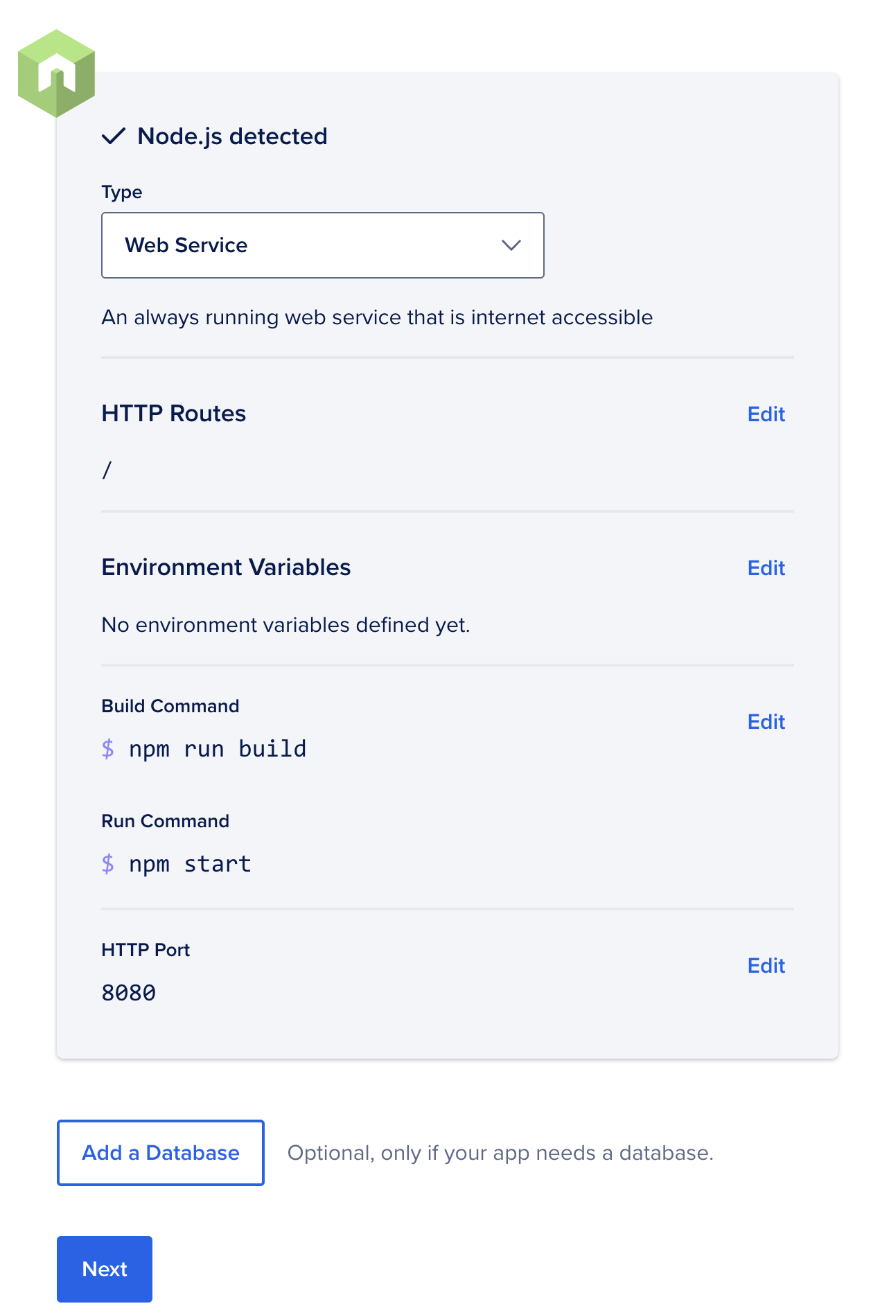Screen dimensions: 880x1315
Task: Click the dollar sign before npm start
Action: (x=107, y=864)
